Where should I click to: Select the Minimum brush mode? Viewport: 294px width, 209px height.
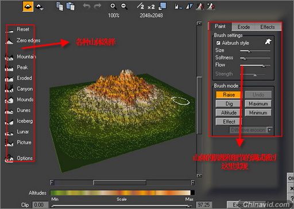(258, 113)
